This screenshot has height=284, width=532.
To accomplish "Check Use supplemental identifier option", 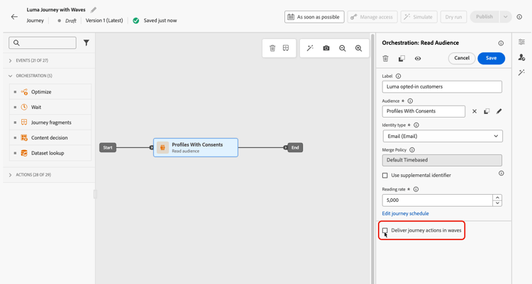I will 384,175.
